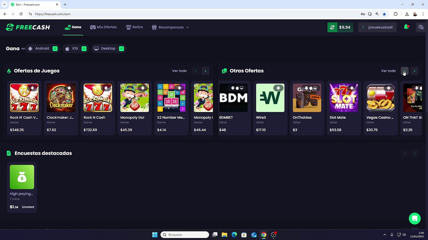Show next Encuestas destacadas surveys
This screenshot has height=240, width=428.
point(414,153)
